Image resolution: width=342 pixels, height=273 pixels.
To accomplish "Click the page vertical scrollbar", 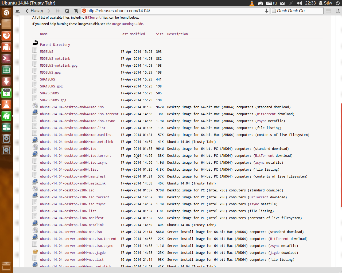I will (341, 155).
